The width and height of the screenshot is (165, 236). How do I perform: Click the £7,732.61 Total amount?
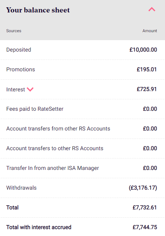[145, 208]
